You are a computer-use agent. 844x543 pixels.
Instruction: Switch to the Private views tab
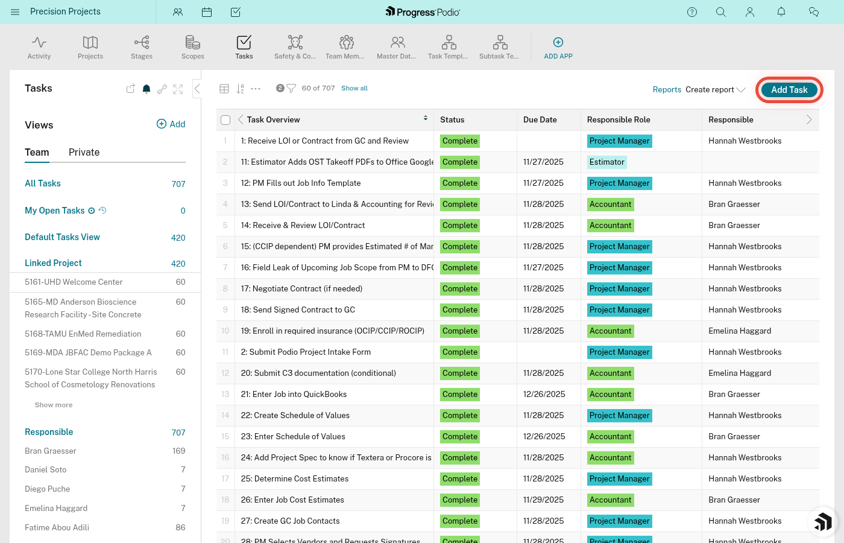point(84,153)
